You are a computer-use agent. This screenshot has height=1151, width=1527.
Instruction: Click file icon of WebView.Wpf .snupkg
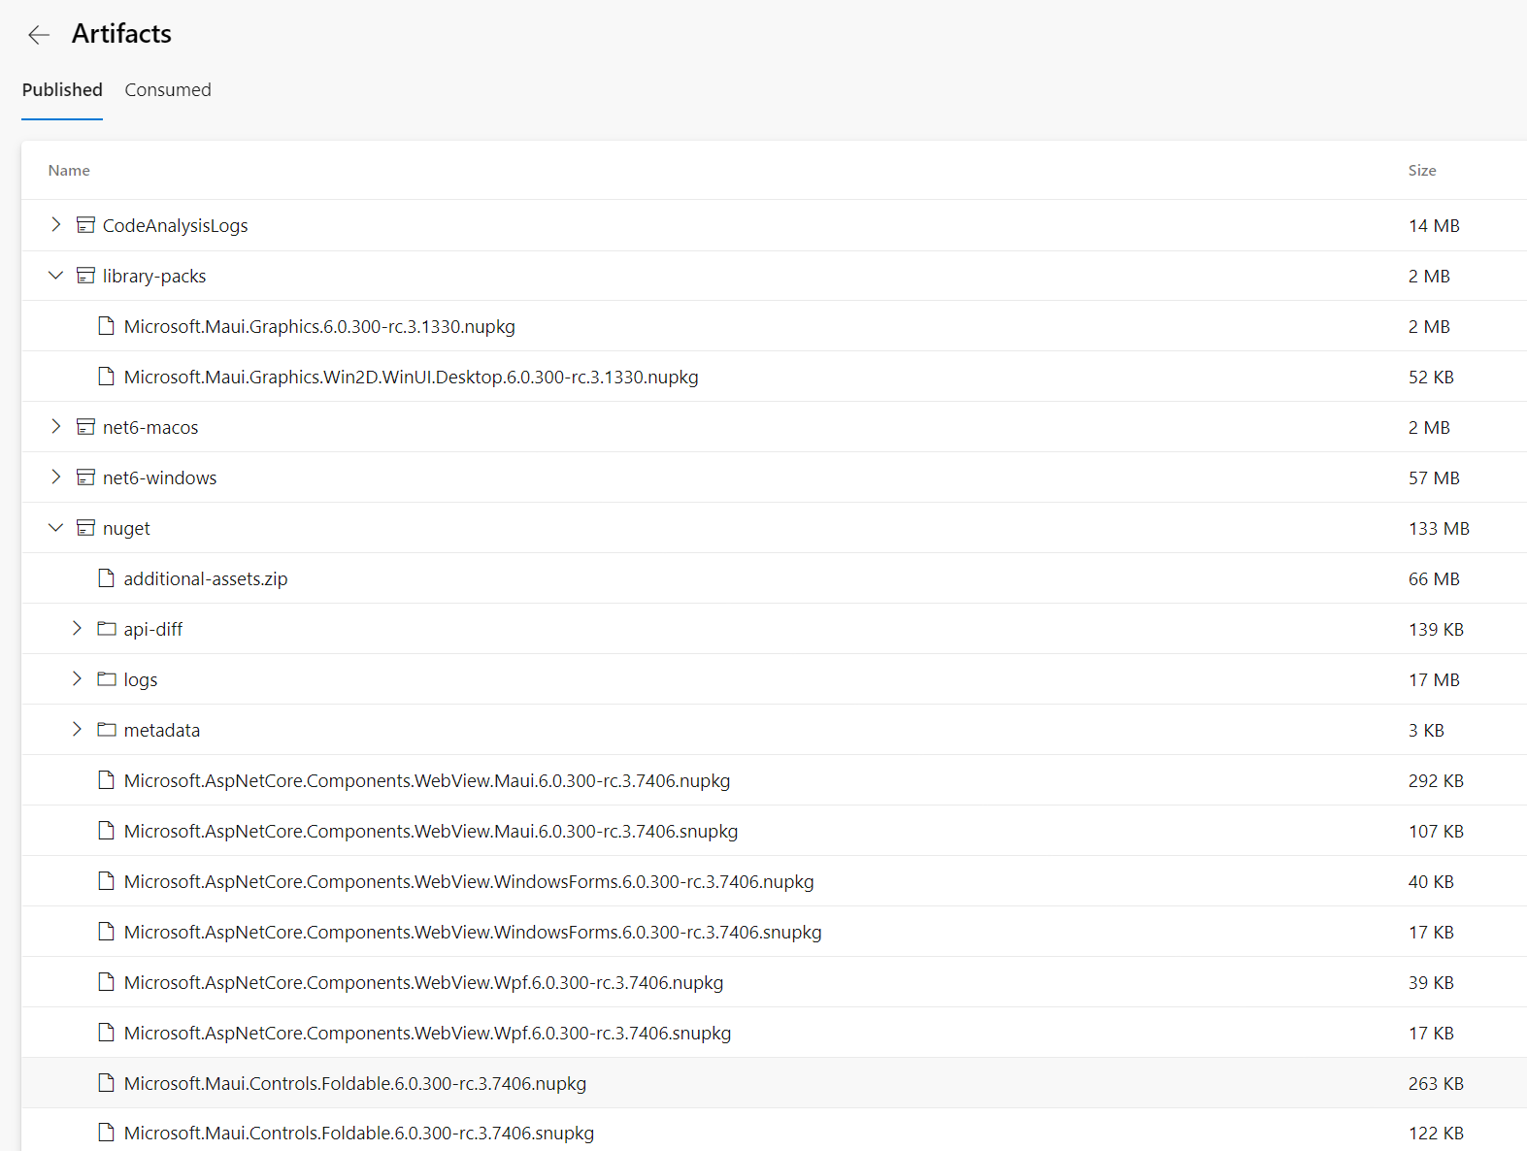pyautogui.click(x=107, y=1033)
